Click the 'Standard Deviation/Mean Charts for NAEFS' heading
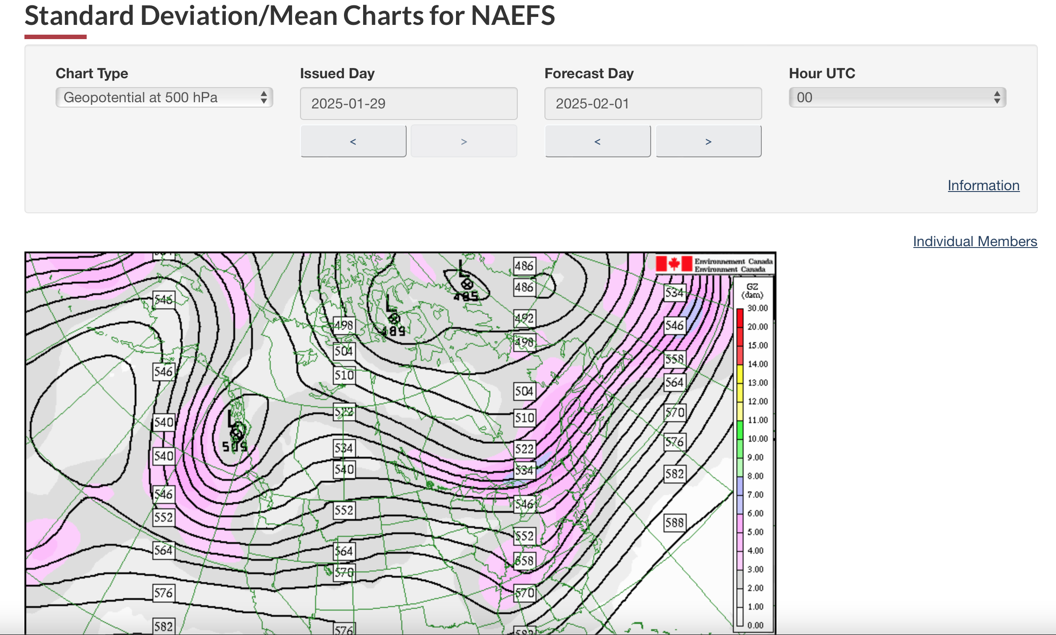The image size is (1056, 635). tap(290, 16)
